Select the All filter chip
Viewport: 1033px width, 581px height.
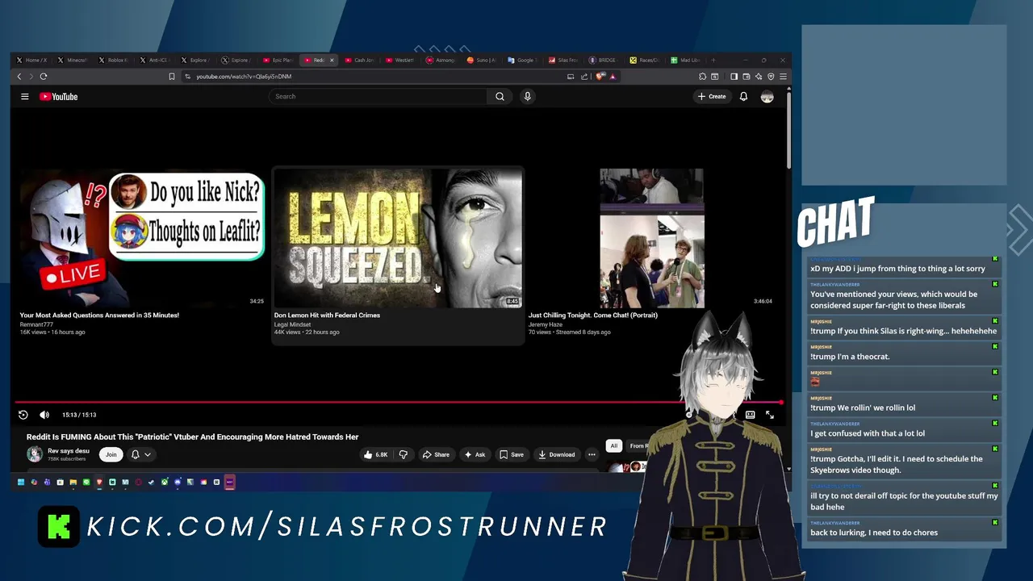pos(614,445)
